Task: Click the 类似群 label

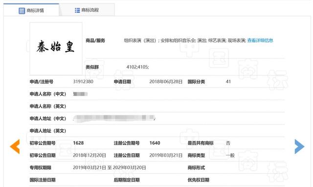Action: point(92,67)
